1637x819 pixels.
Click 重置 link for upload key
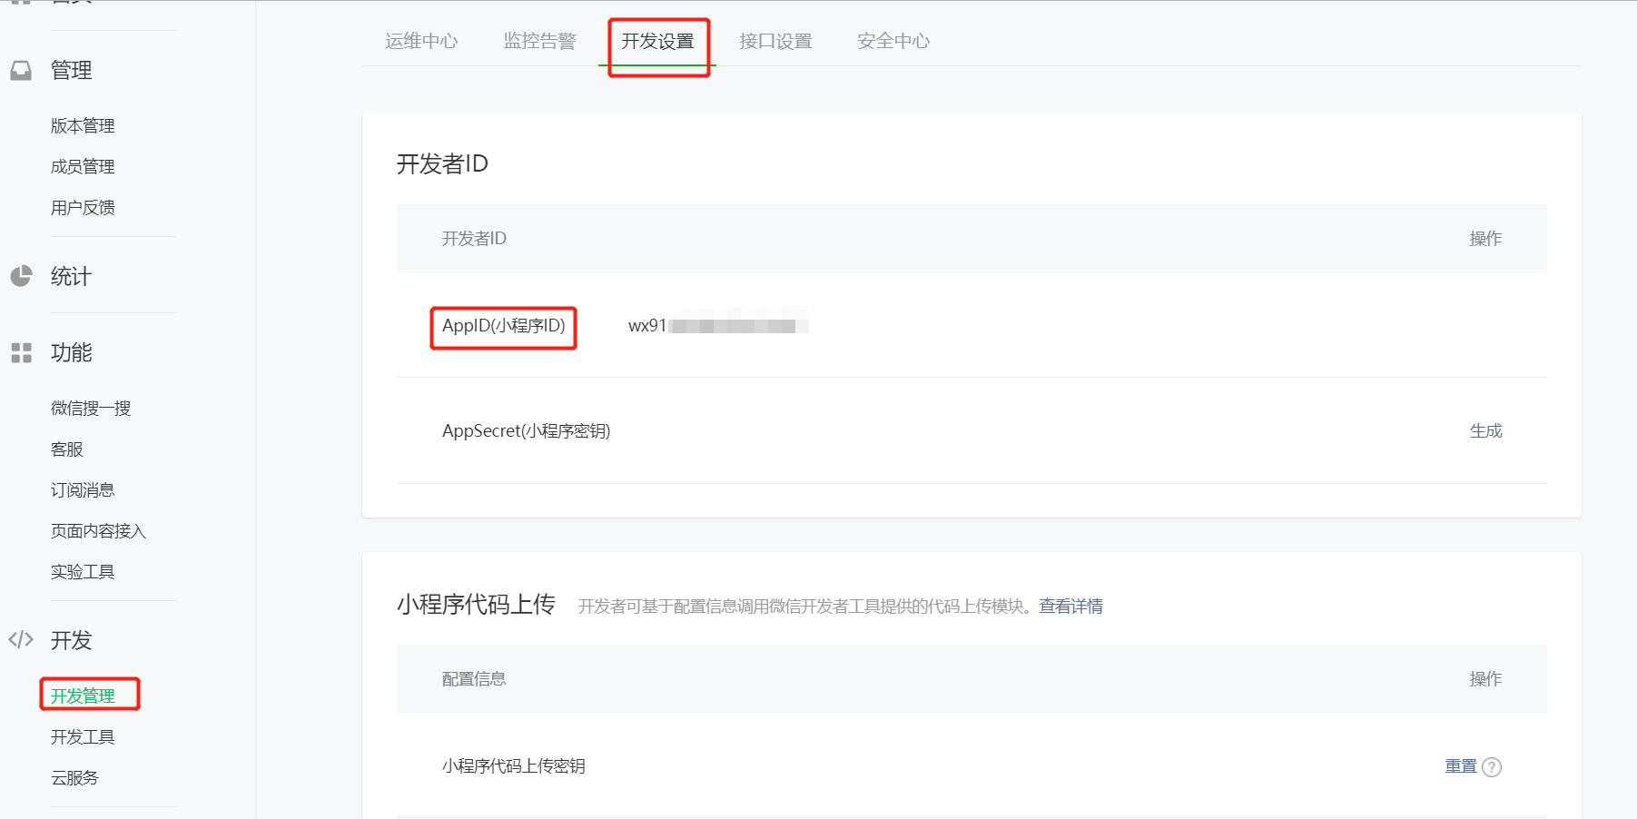[x=1461, y=766]
